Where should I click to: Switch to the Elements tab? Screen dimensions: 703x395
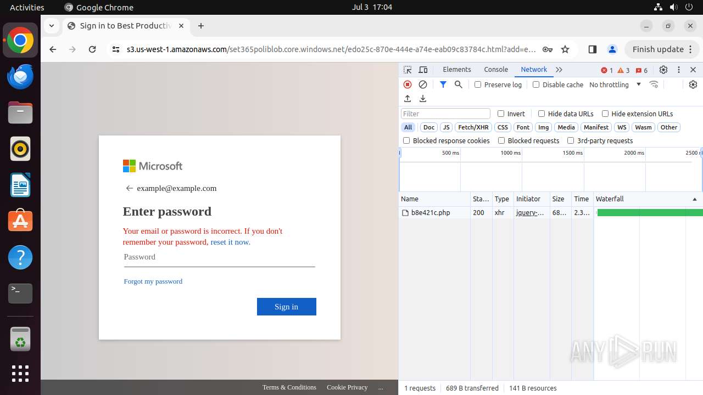click(x=457, y=70)
